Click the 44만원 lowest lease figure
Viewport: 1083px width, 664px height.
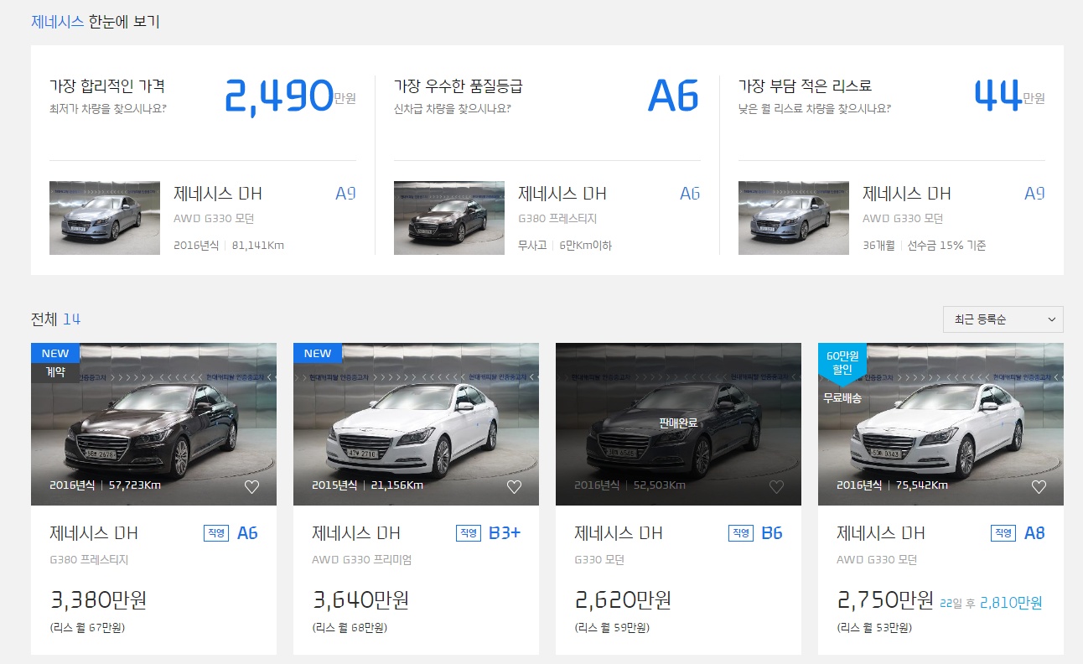[1009, 96]
